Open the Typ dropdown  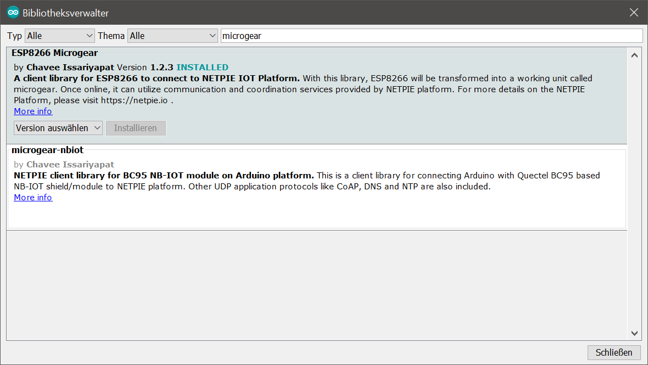pyautogui.click(x=60, y=36)
